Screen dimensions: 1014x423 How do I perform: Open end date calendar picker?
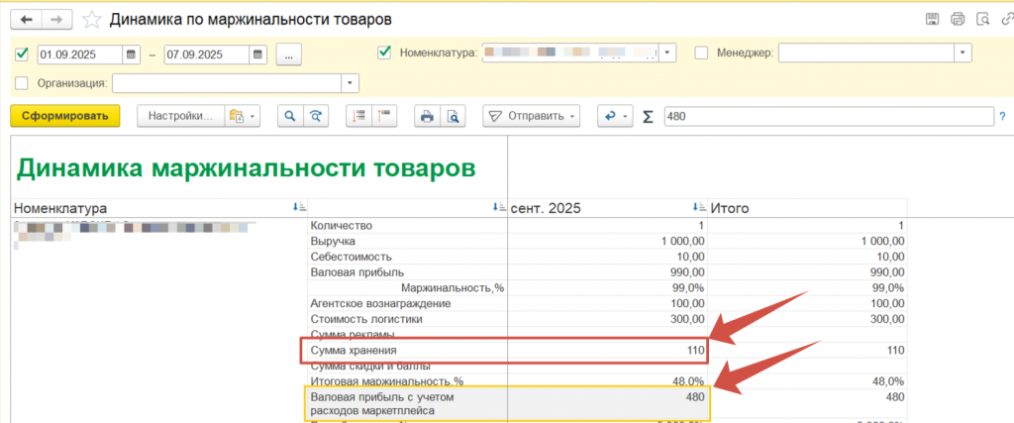click(x=257, y=53)
